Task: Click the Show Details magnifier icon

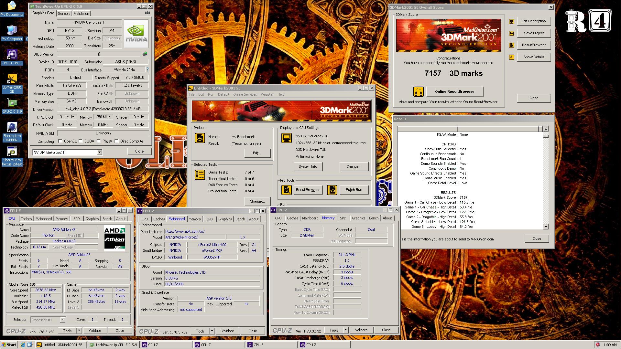Action: 512,57
